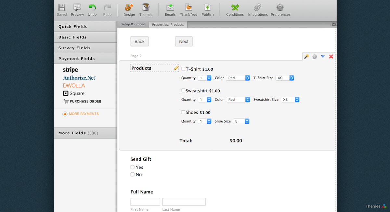Collapse the Payment Fields section
The height and width of the screenshot is (212, 390).
[85, 59]
